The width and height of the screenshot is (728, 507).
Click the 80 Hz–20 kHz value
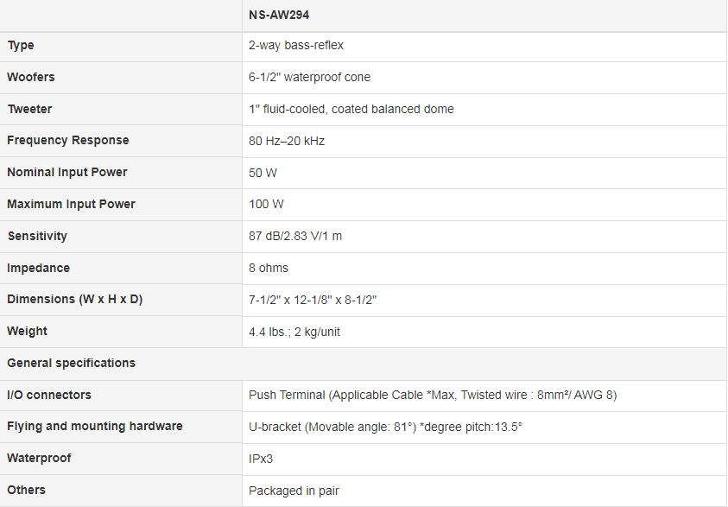point(287,141)
